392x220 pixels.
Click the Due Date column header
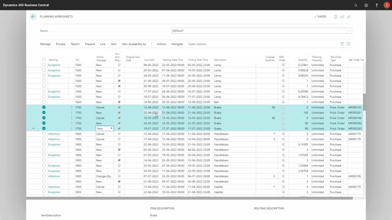click(149, 60)
